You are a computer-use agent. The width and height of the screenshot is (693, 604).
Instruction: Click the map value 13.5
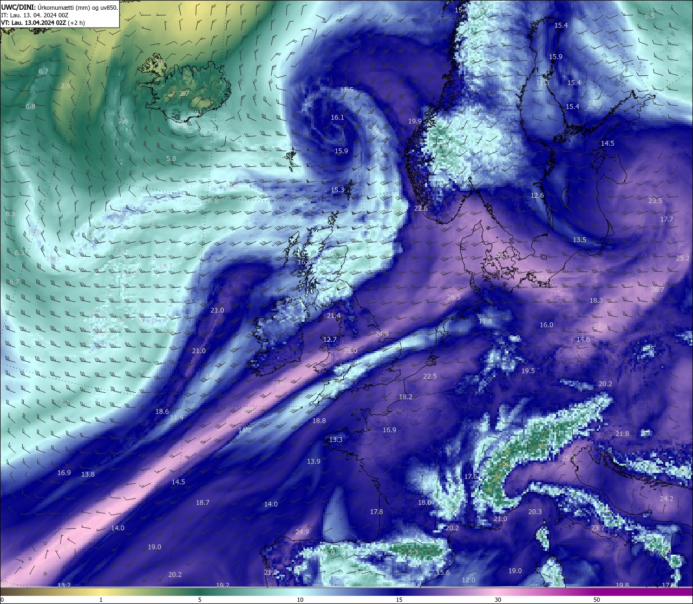579,240
